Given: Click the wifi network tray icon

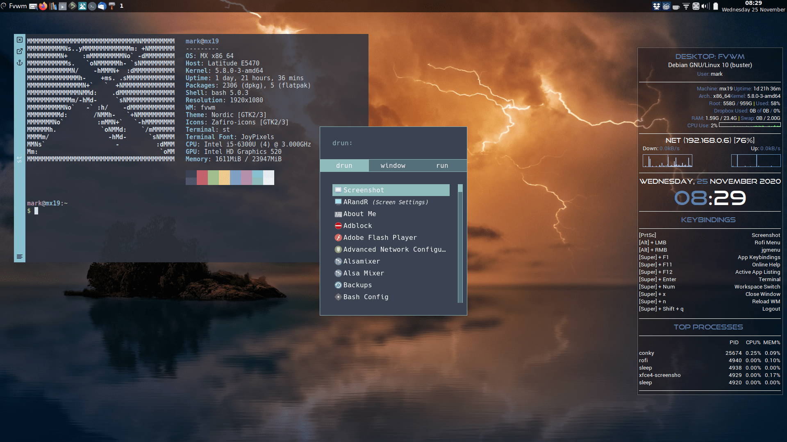Looking at the screenshot, I should click(686, 6).
